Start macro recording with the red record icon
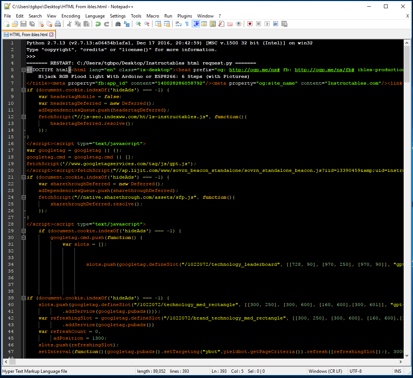The width and height of the screenshot is (413, 378). pyautogui.click(x=250, y=24)
